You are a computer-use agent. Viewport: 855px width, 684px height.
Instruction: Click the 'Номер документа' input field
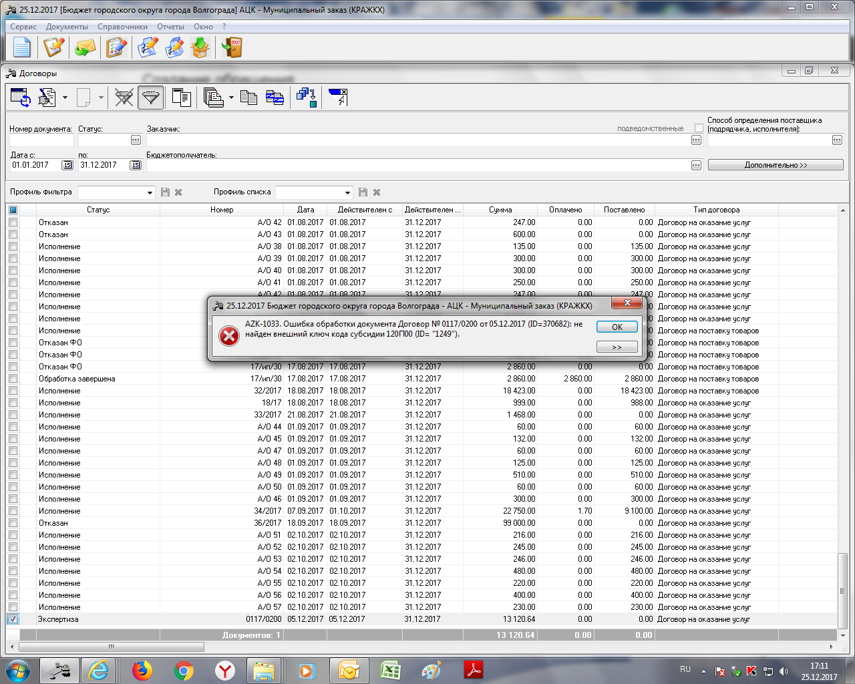pyautogui.click(x=41, y=140)
